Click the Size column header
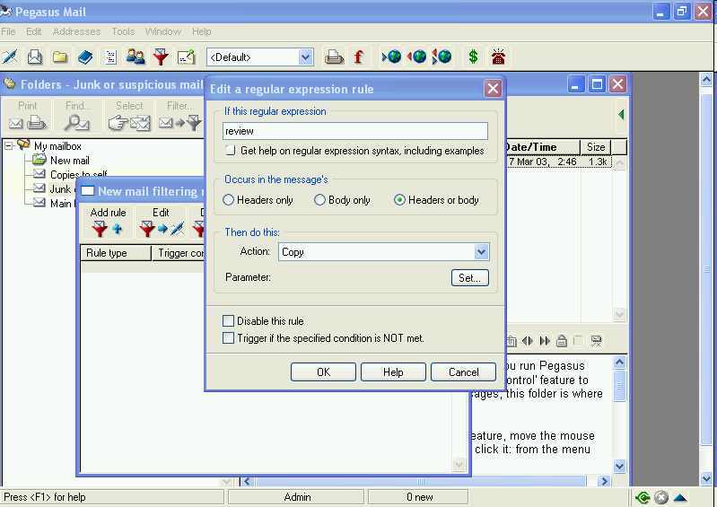The image size is (717, 507). click(x=596, y=147)
